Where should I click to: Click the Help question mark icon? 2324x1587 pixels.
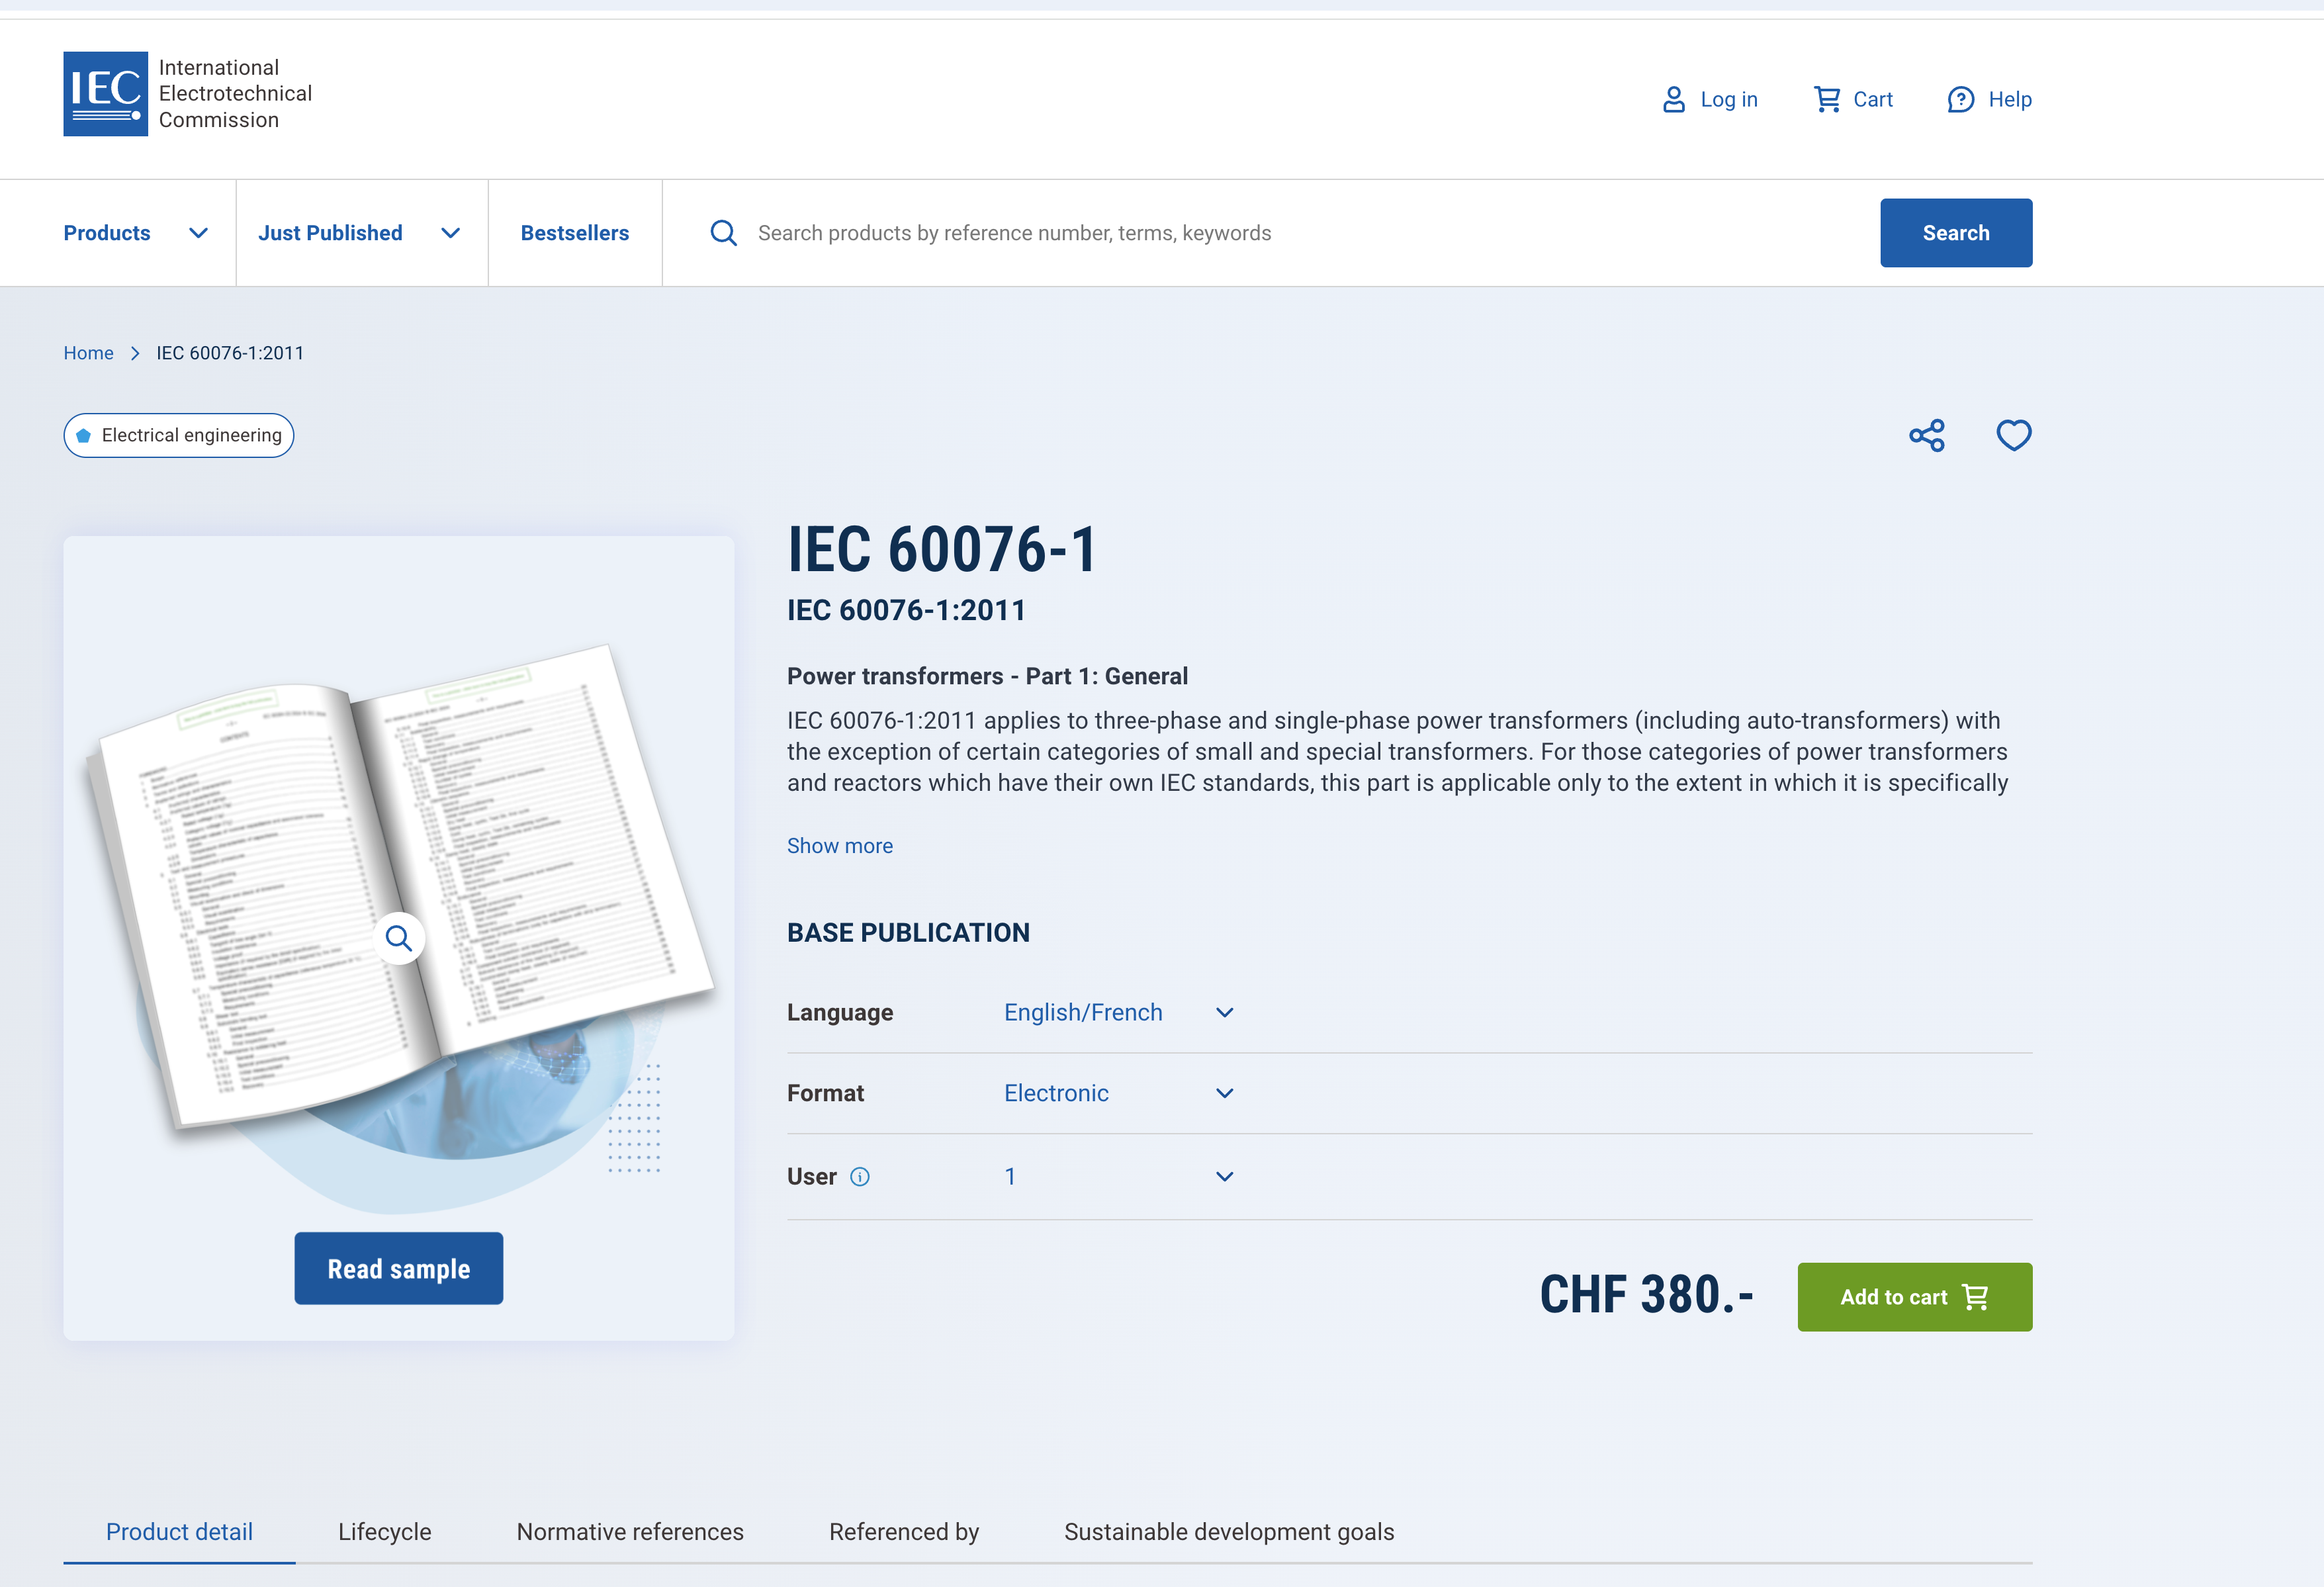pos(1960,99)
